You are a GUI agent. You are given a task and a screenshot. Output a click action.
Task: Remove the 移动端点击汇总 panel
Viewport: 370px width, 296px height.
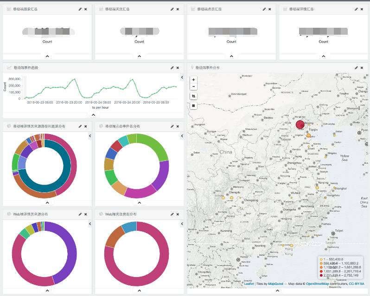270,9
